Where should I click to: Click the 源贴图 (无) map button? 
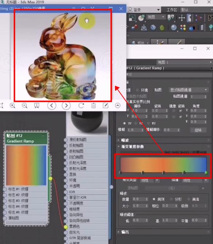[172, 188]
